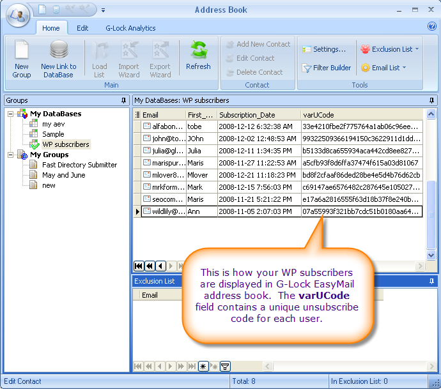Select Fast Directory Submitter group
The image size is (441, 389).
pyautogui.click(x=80, y=165)
